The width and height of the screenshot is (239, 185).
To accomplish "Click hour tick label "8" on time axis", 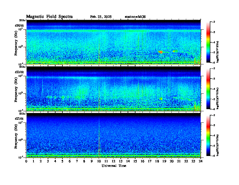I will (84, 161).
